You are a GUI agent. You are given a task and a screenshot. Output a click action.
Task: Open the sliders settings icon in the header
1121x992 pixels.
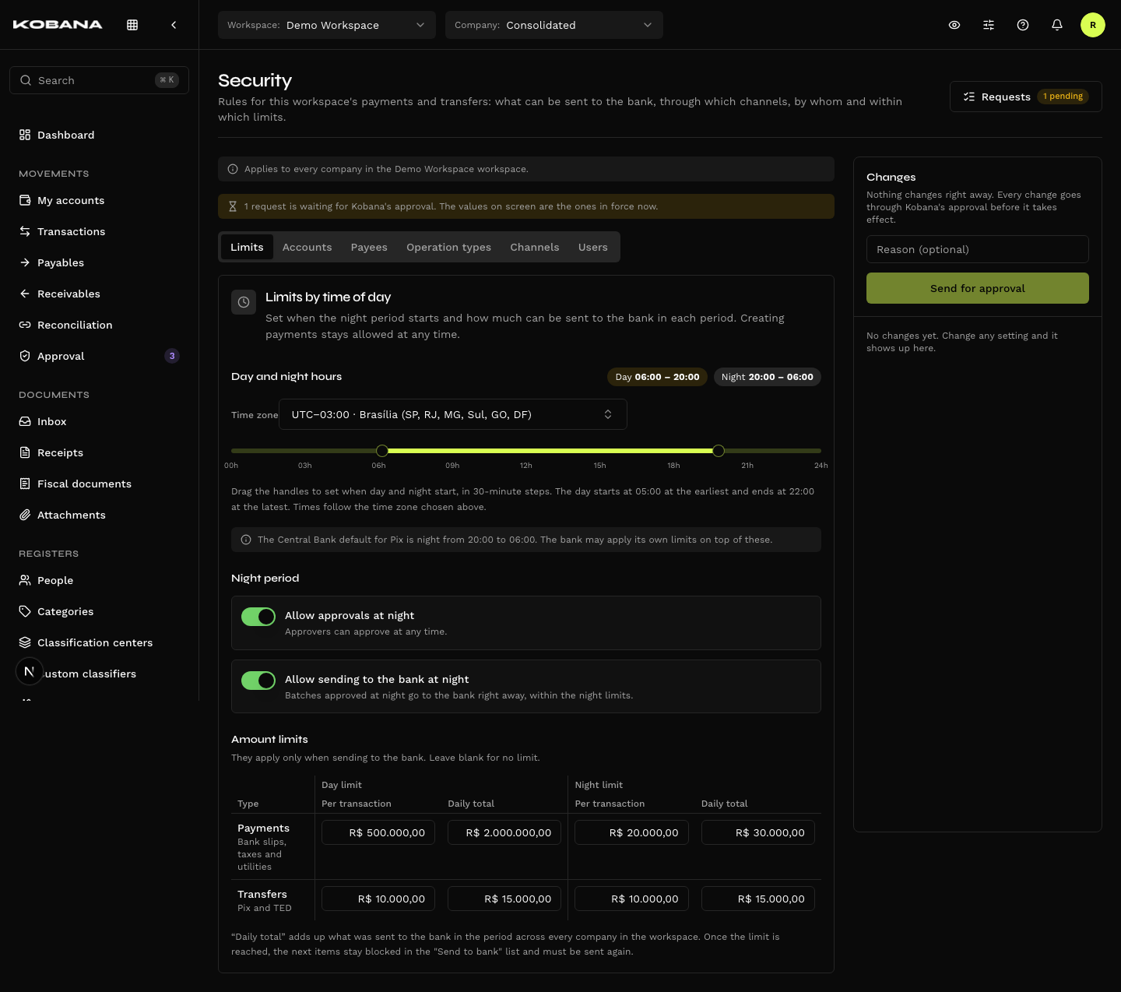pos(989,25)
